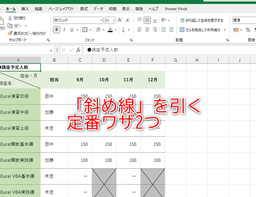The height and width of the screenshot is (197, 256).
Task: Decrease indent in cell
Action: [163, 29]
